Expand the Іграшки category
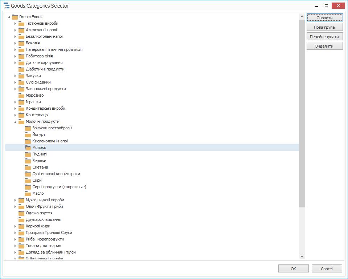348x279 pixels. (15, 102)
